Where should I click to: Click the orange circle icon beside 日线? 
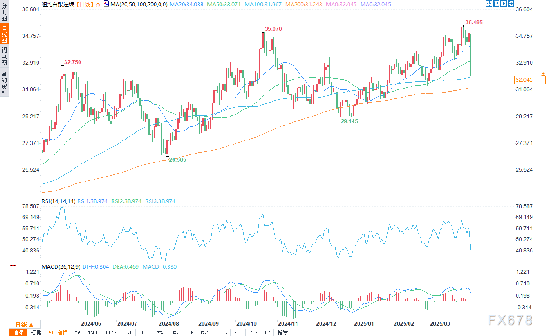pyautogui.click(x=98, y=4)
